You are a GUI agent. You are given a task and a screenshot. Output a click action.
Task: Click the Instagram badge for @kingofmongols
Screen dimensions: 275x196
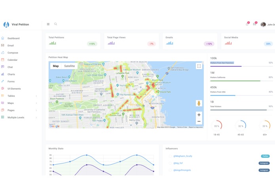(x=264, y=170)
